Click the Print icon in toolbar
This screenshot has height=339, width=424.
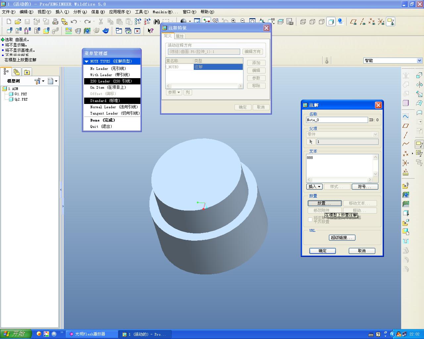[x=55, y=22]
